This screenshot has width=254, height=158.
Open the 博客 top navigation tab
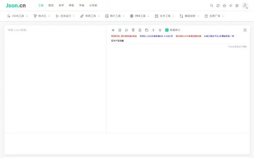71,5
